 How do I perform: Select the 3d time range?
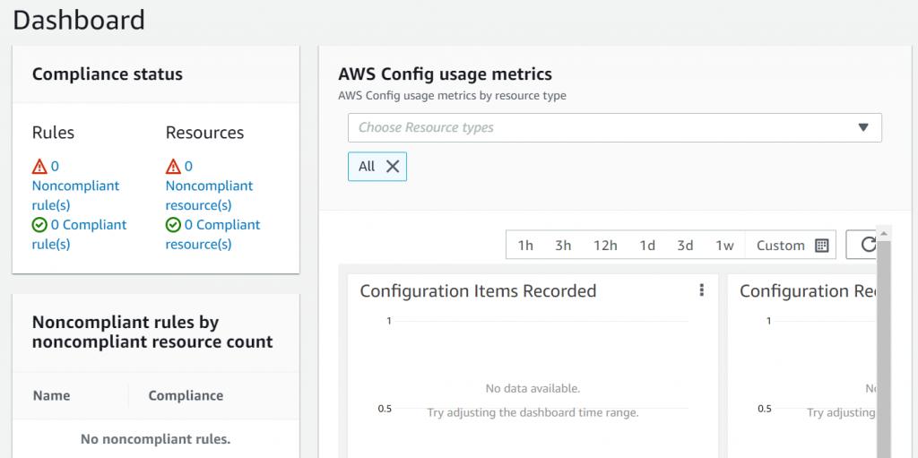point(685,246)
